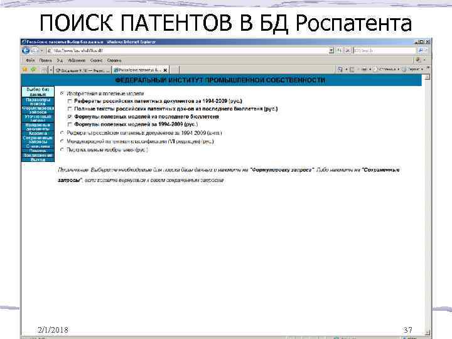Open Предложения in the sidebar
The width and height of the screenshot is (452, 339).
tap(38, 155)
